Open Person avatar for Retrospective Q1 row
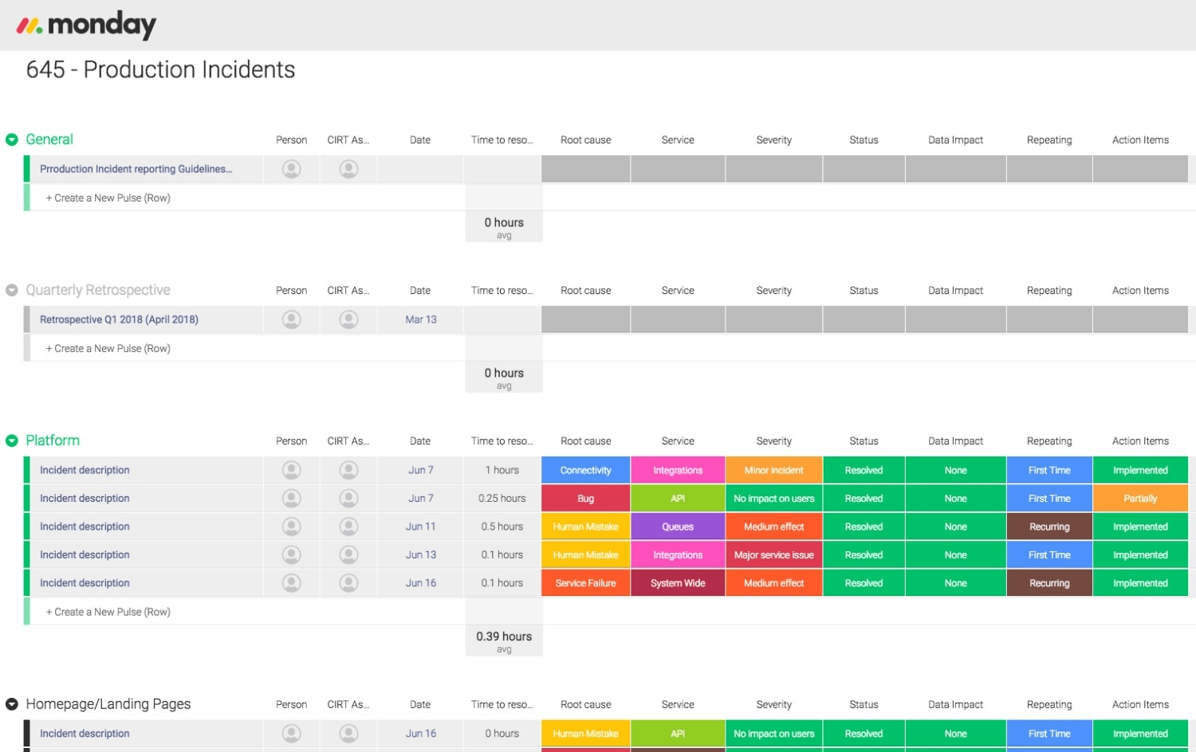 [292, 319]
